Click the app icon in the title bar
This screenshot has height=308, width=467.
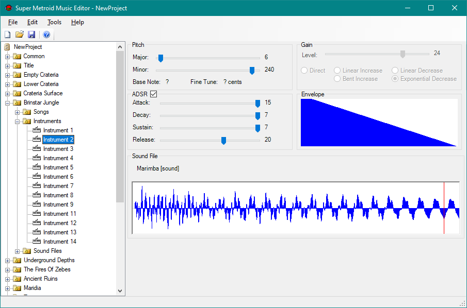[x=9, y=8]
